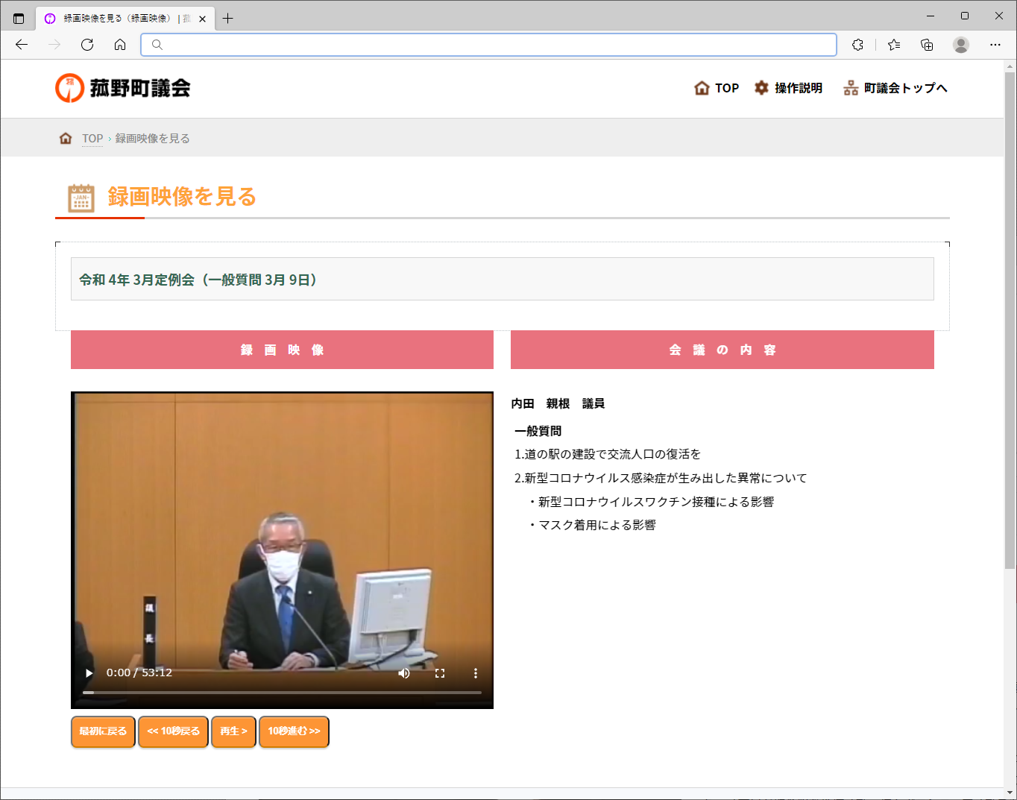
Task: Click the browser back arrow
Action: pos(22,45)
